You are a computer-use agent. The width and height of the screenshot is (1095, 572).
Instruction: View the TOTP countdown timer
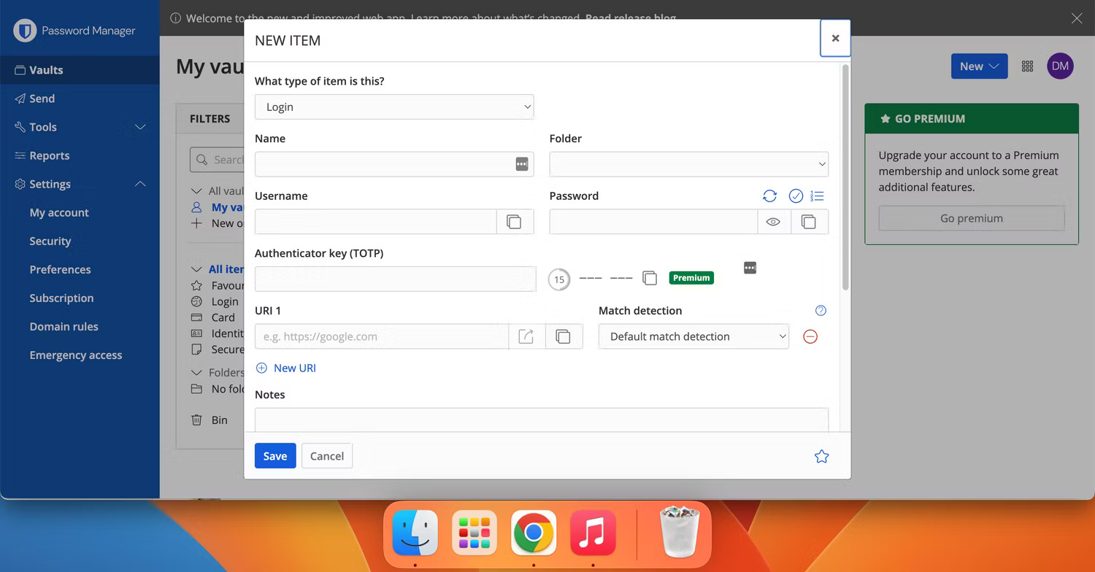coord(558,279)
